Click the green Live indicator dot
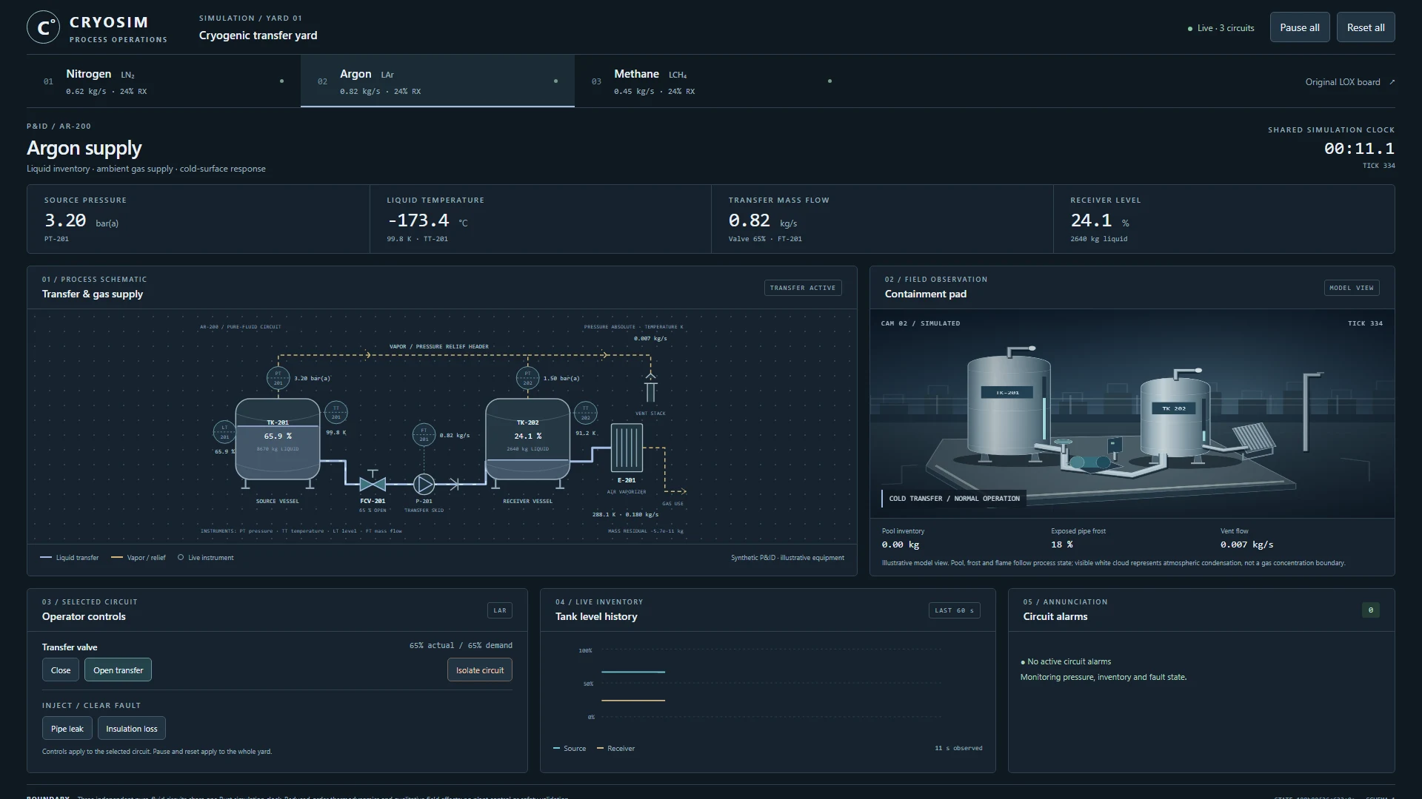1422x799 pixels. click(x=1190, y=29)
